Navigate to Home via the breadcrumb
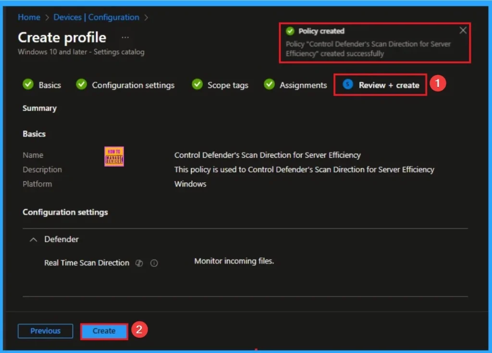The width and height of the screenshot is (492, 353). pos(29,17)
